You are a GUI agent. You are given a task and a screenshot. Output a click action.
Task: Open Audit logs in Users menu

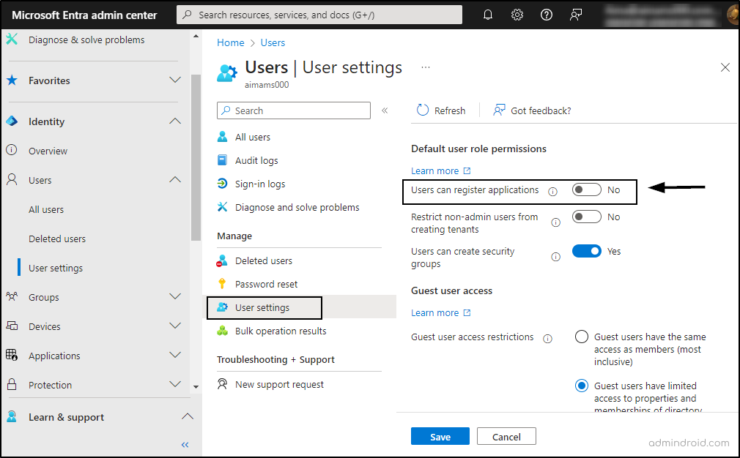[256, 161]
